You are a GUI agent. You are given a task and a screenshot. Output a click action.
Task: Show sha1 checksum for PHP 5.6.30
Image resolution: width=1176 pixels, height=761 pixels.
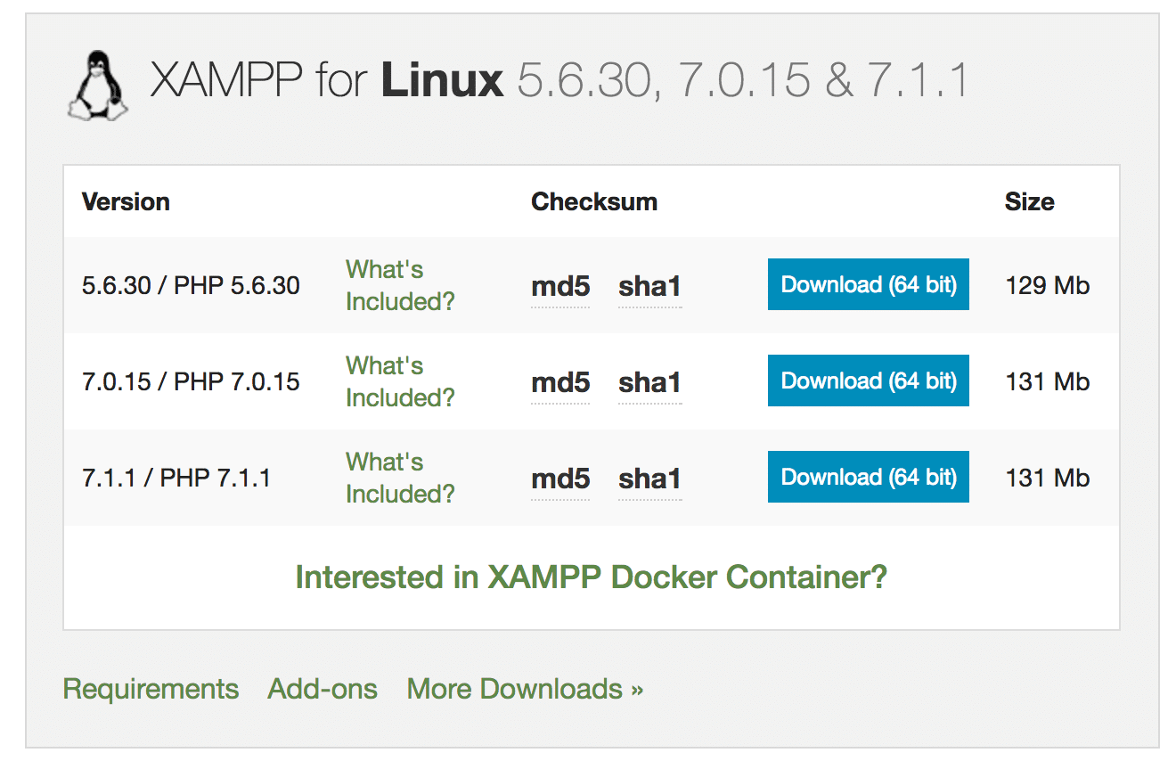click(x=649, y=287)
